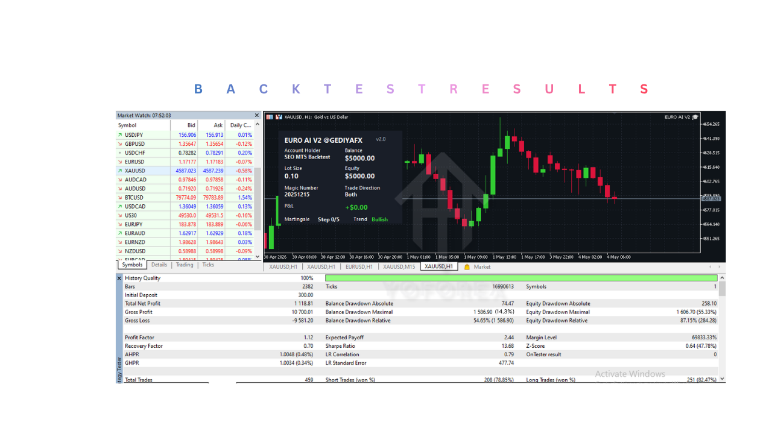The width and height of the screenshot is (772, 434).
Task: Click the 79774.09 BTCUSD bid value
Action: [x=186, y=198]
